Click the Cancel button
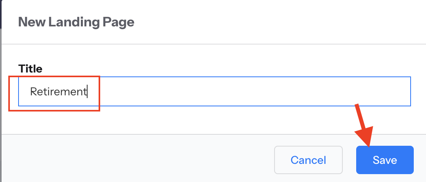 click(x=308, y=160)
